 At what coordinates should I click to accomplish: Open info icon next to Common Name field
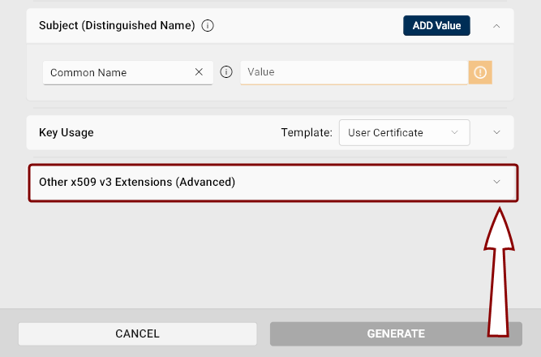(x=226, y=72)
